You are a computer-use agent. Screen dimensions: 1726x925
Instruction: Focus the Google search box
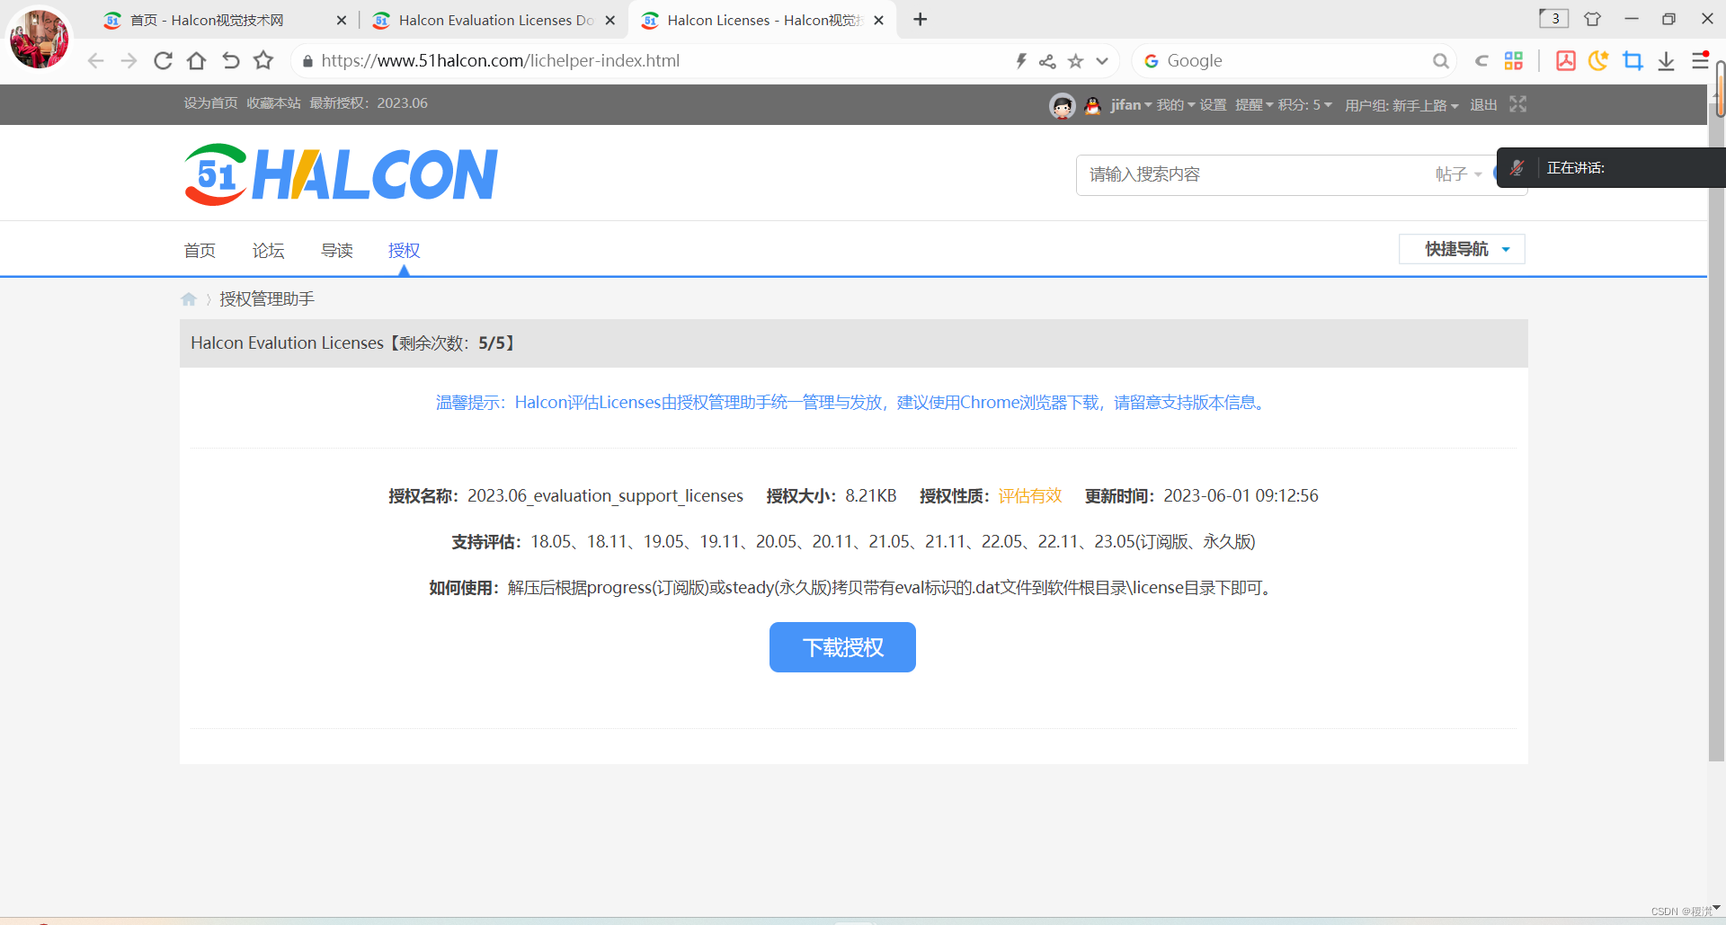1294,61
